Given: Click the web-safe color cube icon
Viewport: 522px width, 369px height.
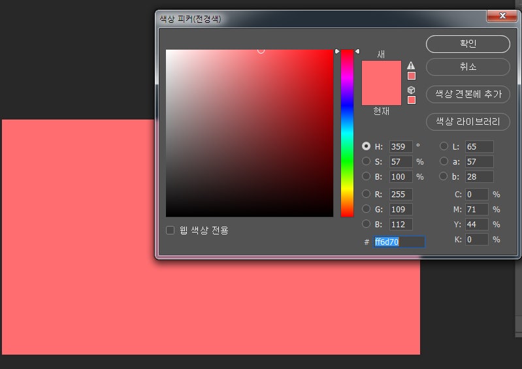Looking at the screenshot, I should tap(411, 90).
